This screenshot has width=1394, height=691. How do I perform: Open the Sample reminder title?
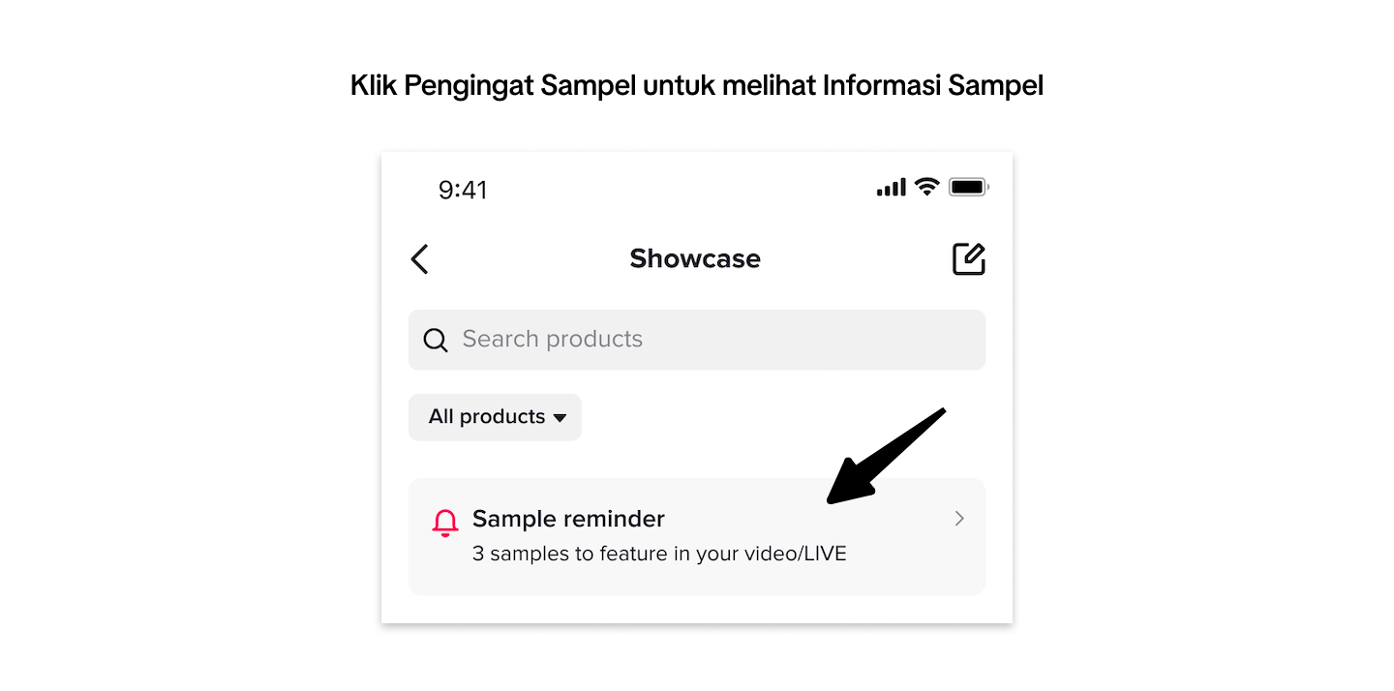568,519
